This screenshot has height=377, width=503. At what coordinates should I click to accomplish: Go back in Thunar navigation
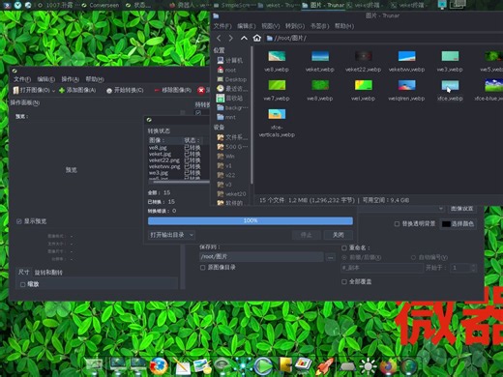coord(219,38)
